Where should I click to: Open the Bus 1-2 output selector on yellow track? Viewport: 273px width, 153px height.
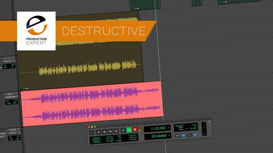tap(9, 61)
